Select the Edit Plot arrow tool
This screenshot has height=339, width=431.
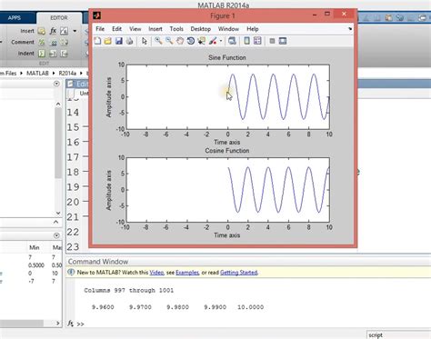coord(145,41)
